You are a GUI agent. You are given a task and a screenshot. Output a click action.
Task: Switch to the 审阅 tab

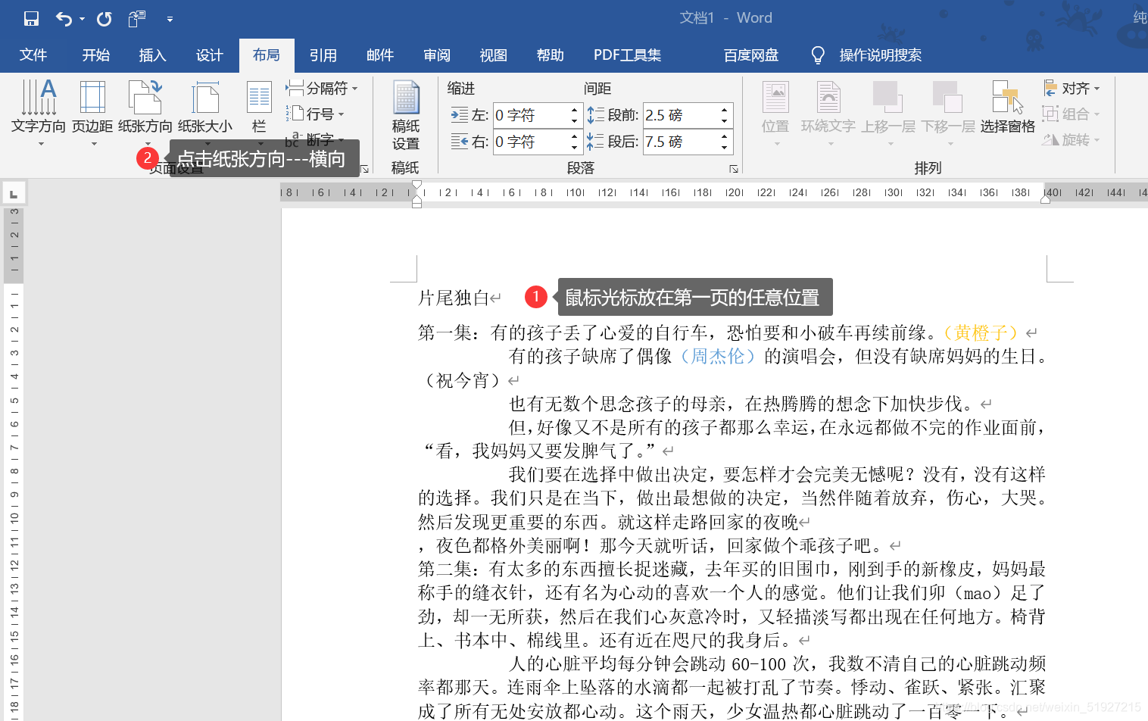click(437, 55)
